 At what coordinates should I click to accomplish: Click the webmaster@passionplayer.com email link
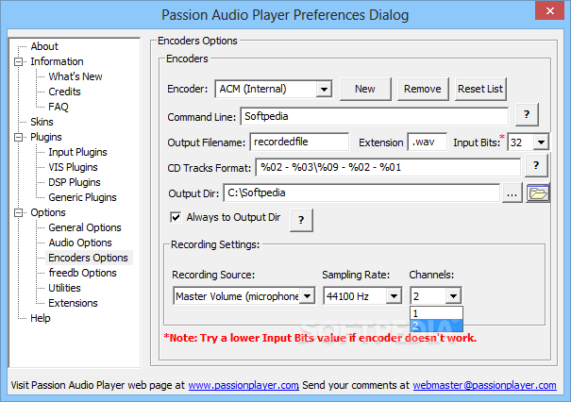(x=485, y=385)
